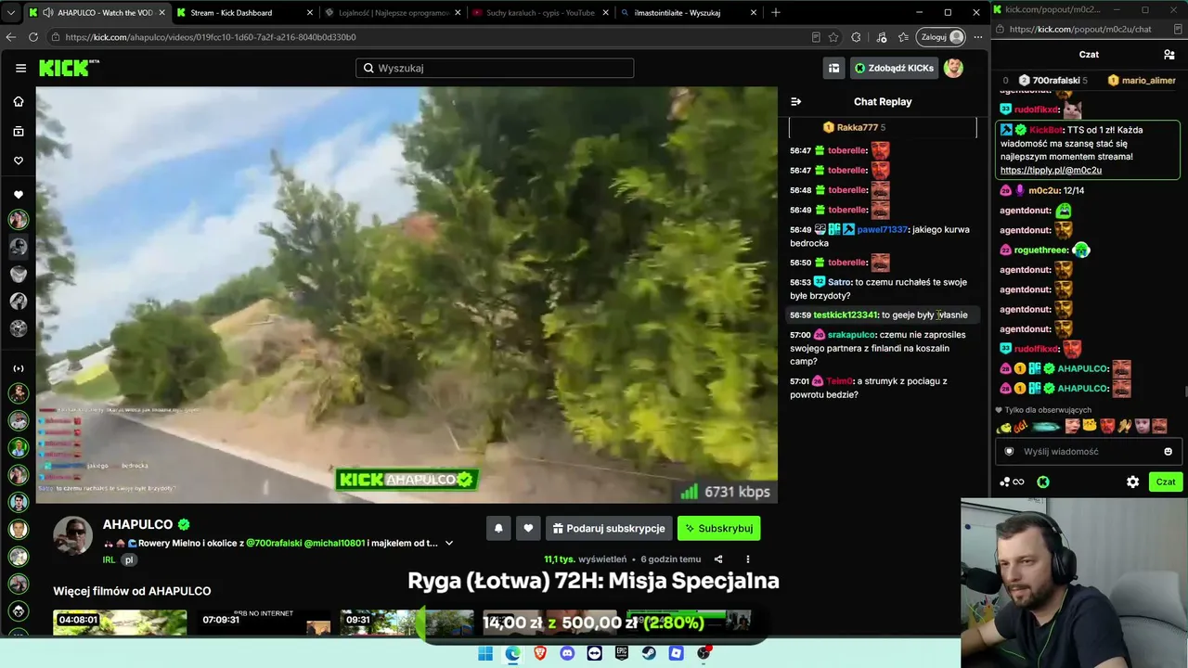Click Podaruj subskrypcje button
Screen dimensions: 1188x668
coord(608,528)
